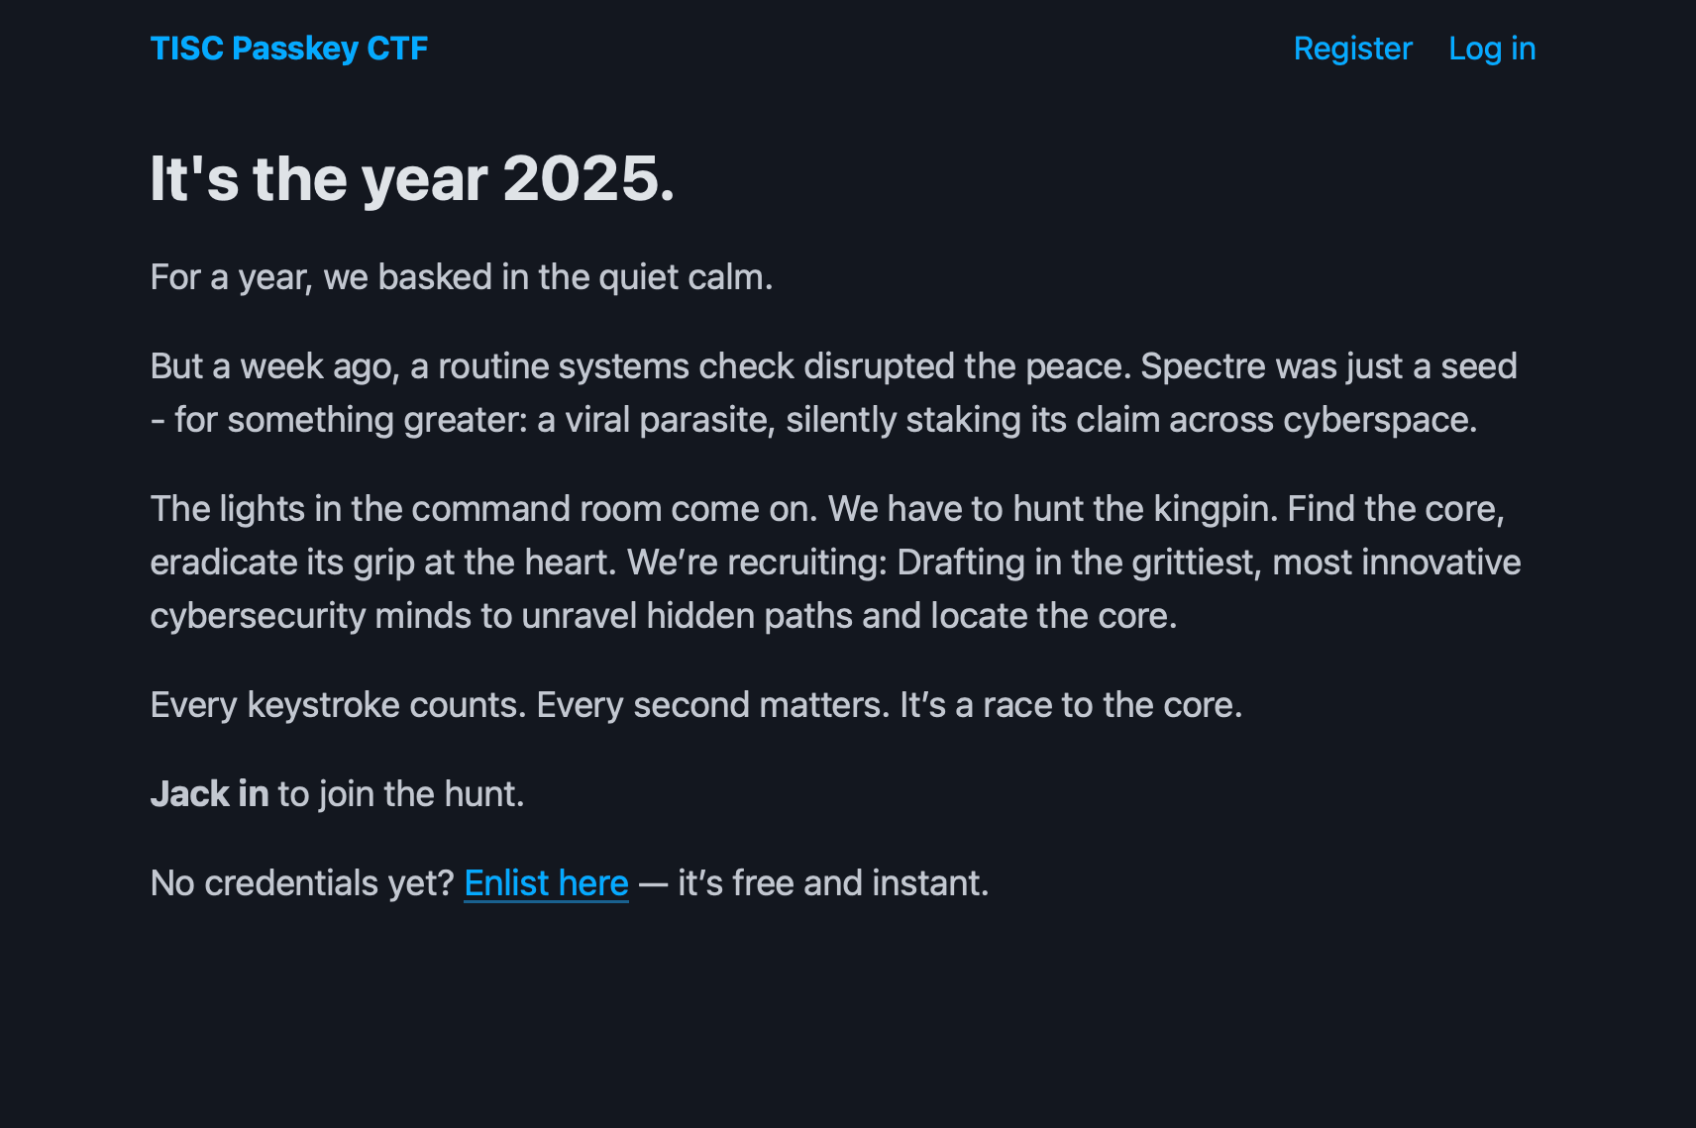Follow the "Enlist here" link
1696x1128 pixels.
(x=546, y=882)
